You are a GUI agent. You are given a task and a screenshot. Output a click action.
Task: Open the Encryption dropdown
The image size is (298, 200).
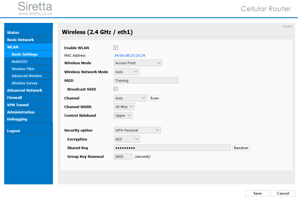127,139
